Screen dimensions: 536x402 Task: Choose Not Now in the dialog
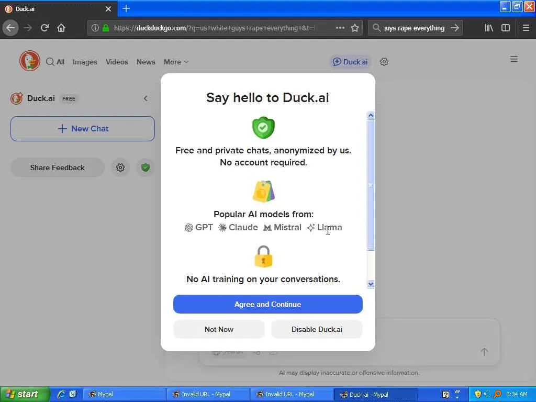pos(219,329)
